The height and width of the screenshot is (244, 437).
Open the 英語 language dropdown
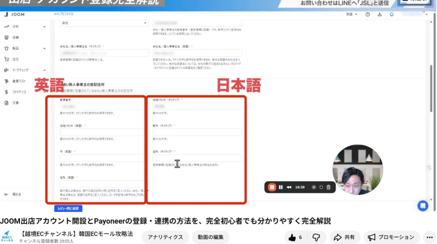point(352,15)
